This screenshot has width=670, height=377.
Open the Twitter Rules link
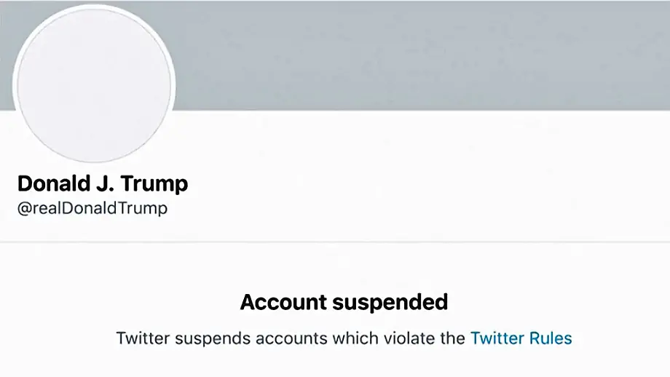click(x=521, y=338)
